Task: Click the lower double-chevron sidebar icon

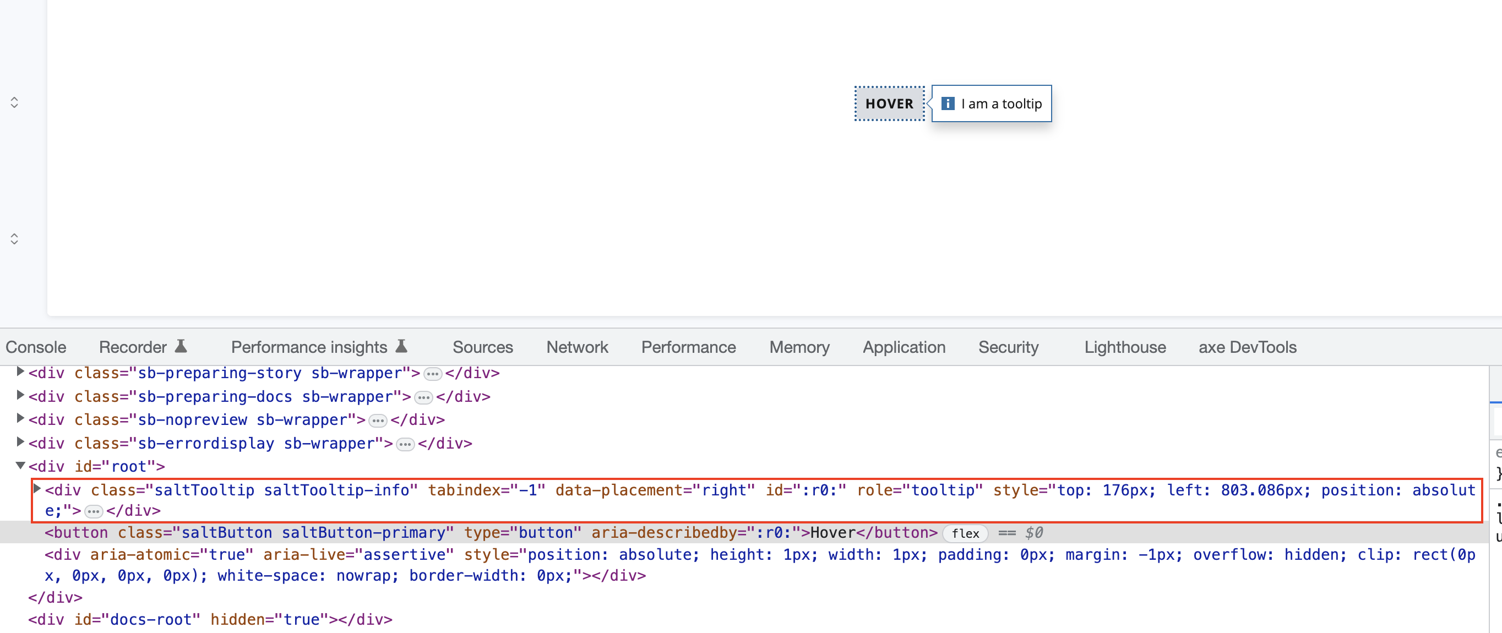Action: pyautogui.click(x=14, y=238)
